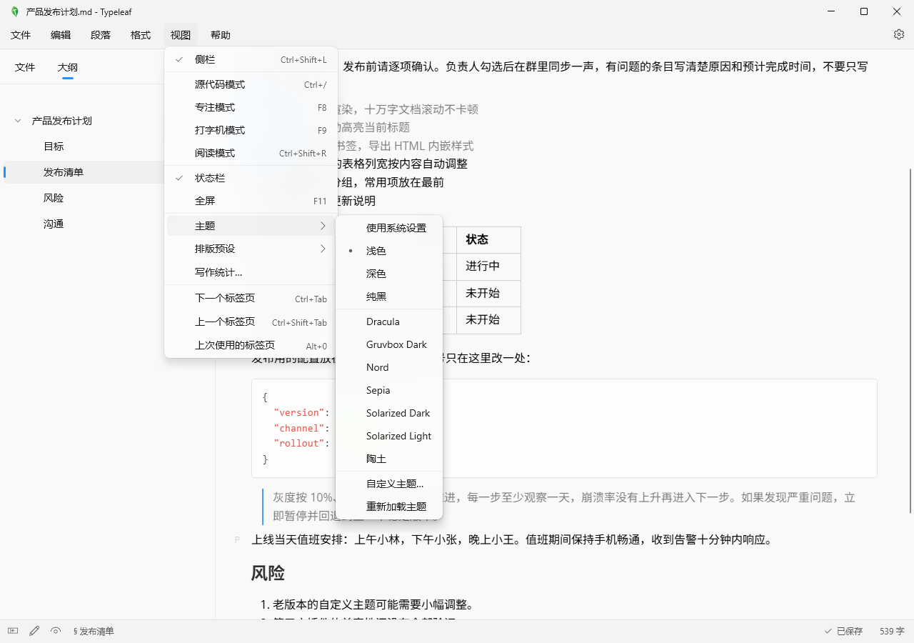This screenshot has height=643, width=914.
Task: Apply the Nord theme
Action: (389, 367)
